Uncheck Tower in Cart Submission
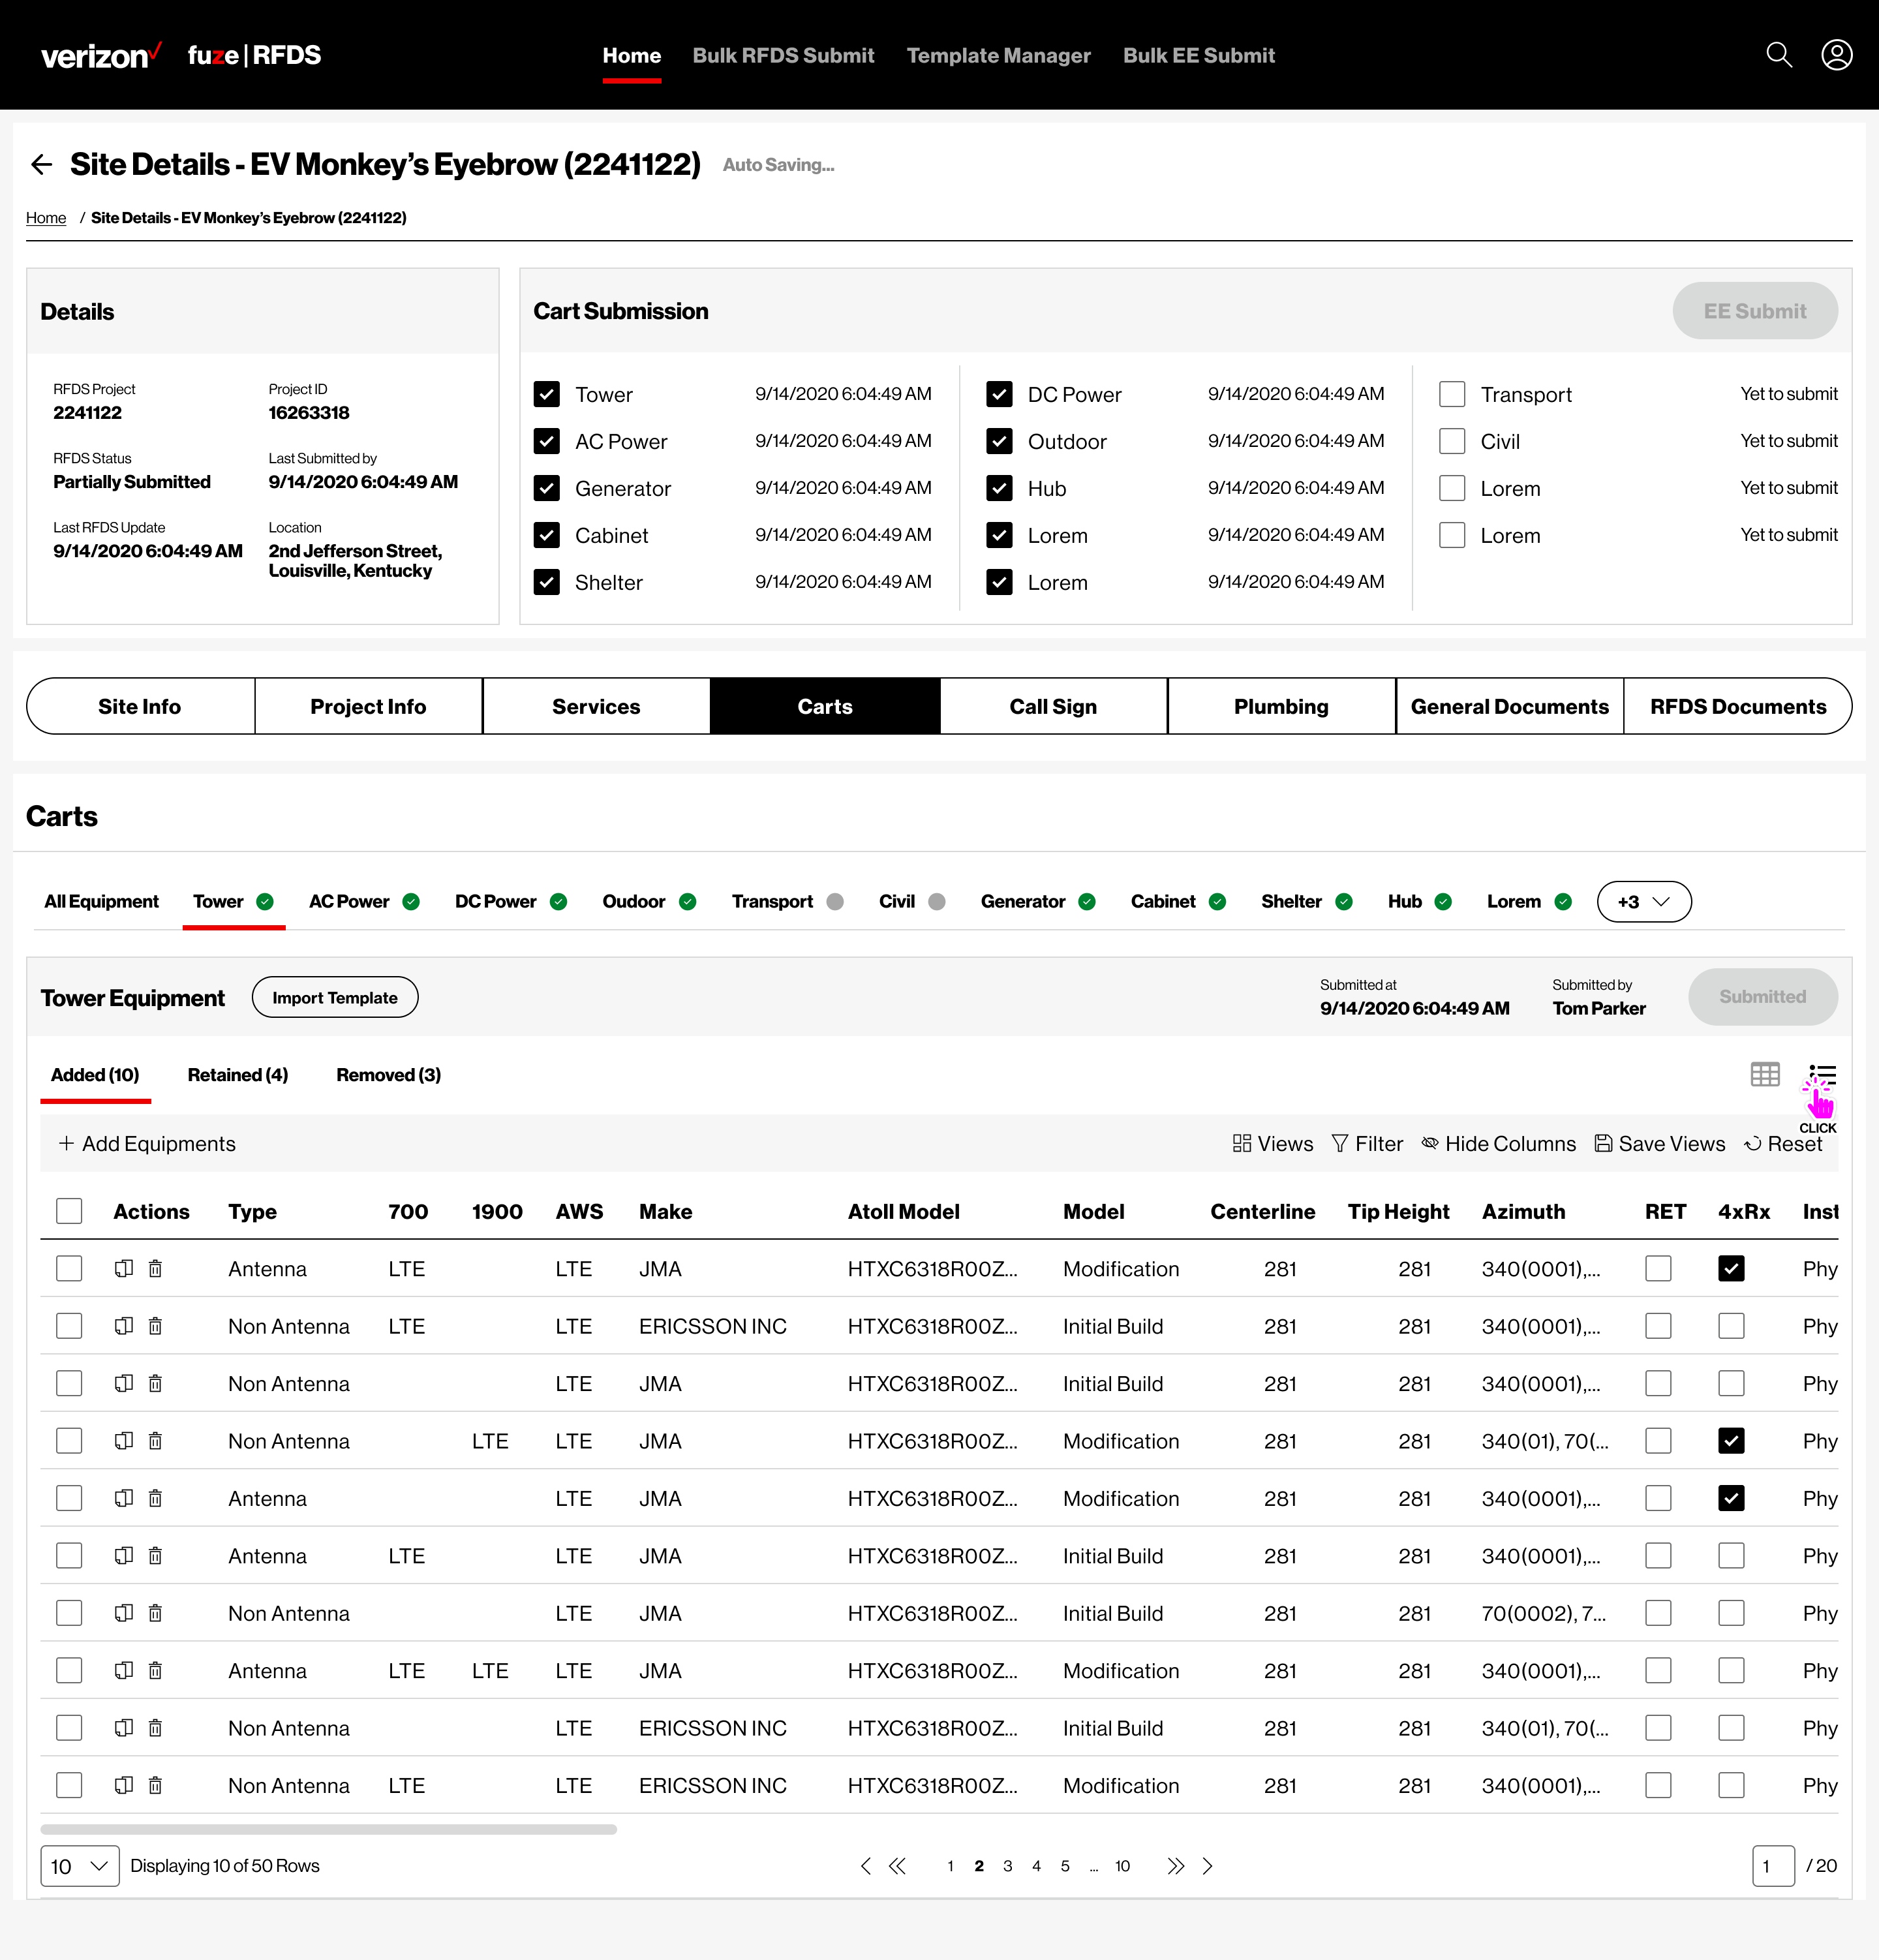The image size is (1879, 1960). [x=547, y=394]
